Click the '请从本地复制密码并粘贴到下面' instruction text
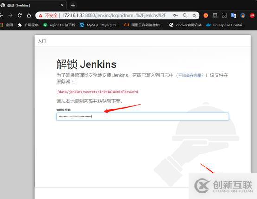 pyautogui.click(x=90, y=101)
